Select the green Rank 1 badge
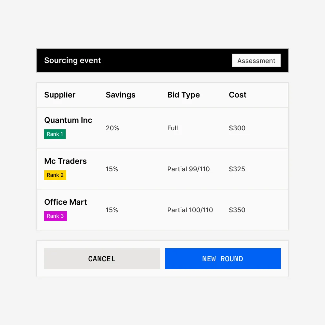 click(x=55, y=134)
